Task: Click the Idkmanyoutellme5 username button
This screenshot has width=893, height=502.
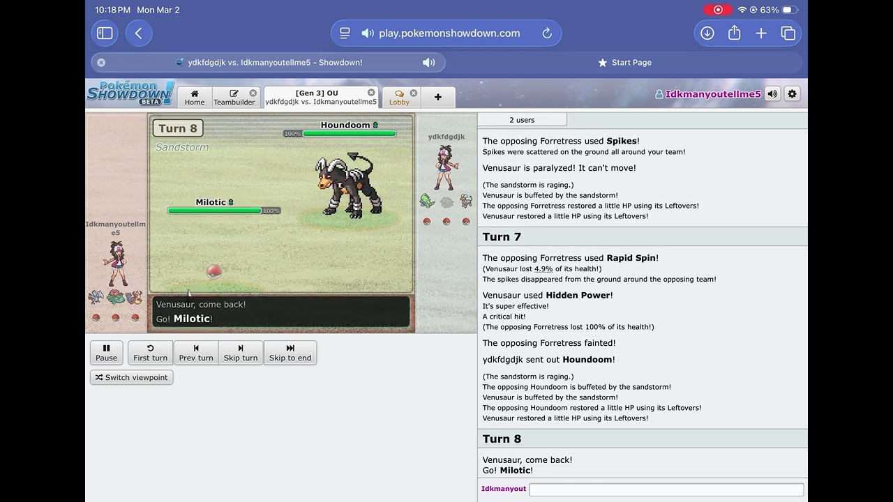Action: point(707,94)
